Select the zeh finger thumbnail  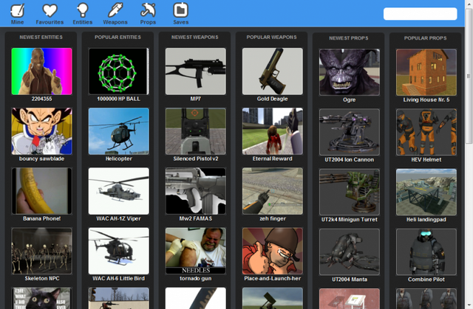tap(273, 191)
